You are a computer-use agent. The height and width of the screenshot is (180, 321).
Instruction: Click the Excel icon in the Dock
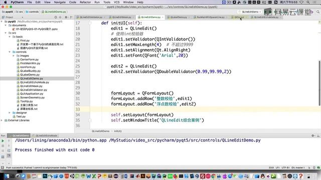tap(94, 176)
